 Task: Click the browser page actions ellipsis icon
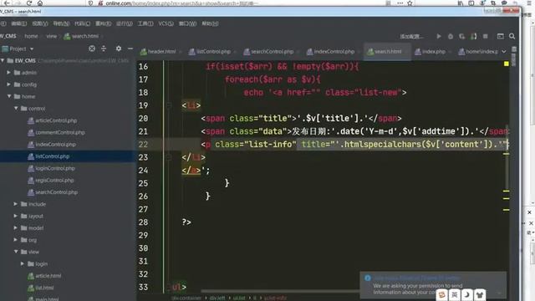click(400, 3)
